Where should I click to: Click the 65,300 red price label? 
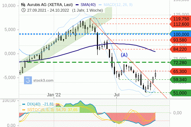tap(180, 71)
